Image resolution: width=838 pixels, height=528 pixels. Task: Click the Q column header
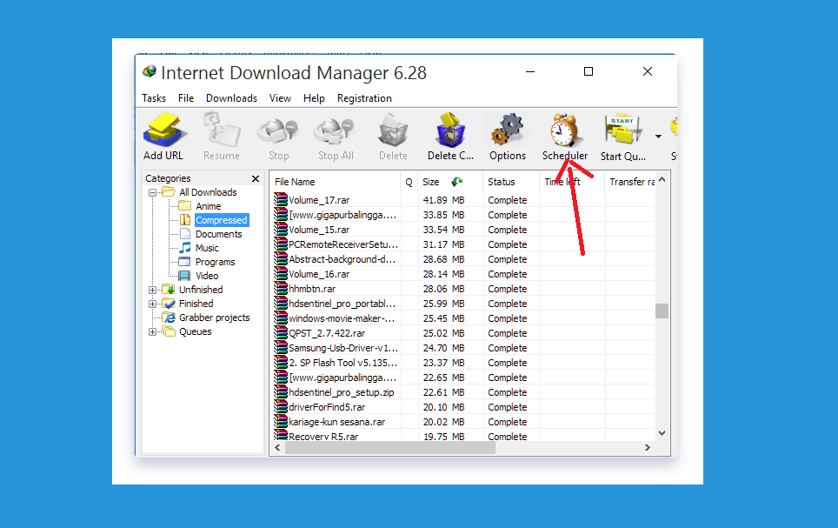409,182
